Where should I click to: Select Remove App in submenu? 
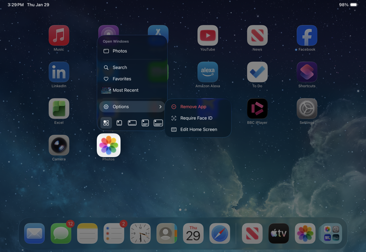[x=198, y=107]
